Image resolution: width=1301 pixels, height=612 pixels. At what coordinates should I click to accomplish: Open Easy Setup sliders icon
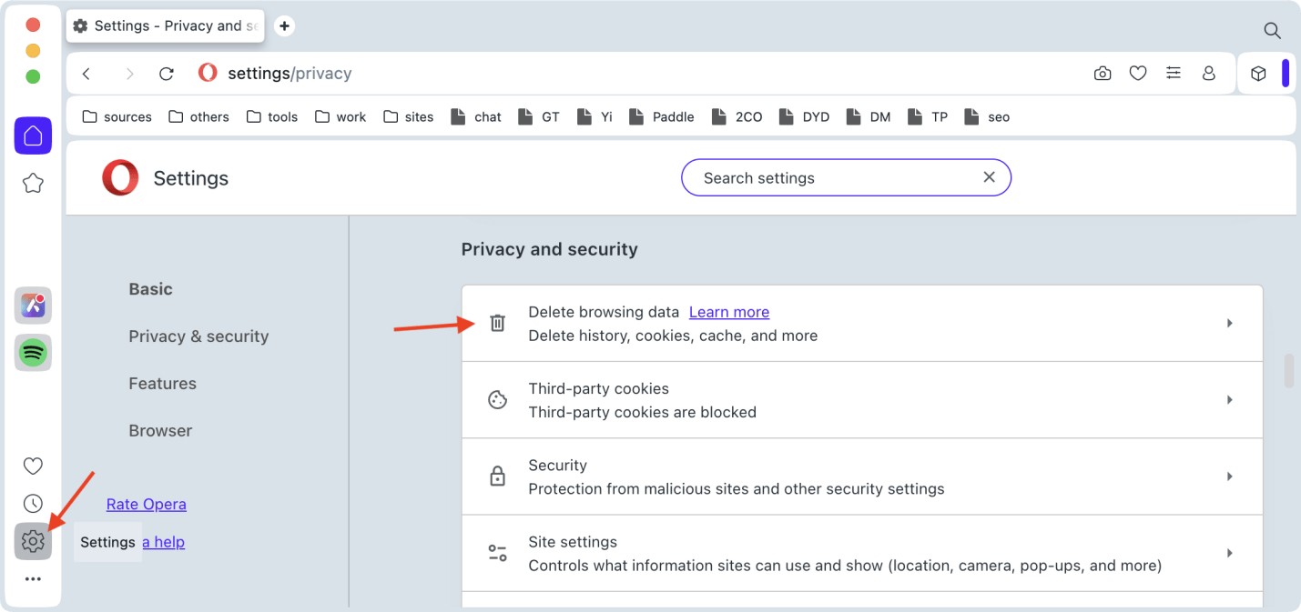[x=1174, y=74]
